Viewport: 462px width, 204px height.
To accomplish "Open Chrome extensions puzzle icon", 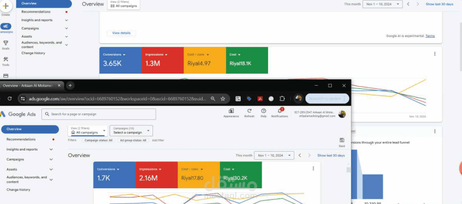I will (282, 99).
